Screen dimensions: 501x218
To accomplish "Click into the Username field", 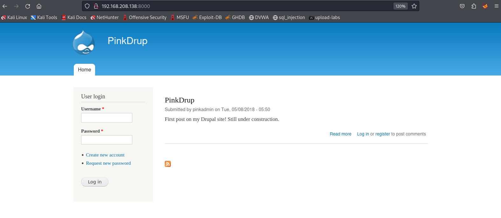I will pyautogui.click(x=107, y=118).
